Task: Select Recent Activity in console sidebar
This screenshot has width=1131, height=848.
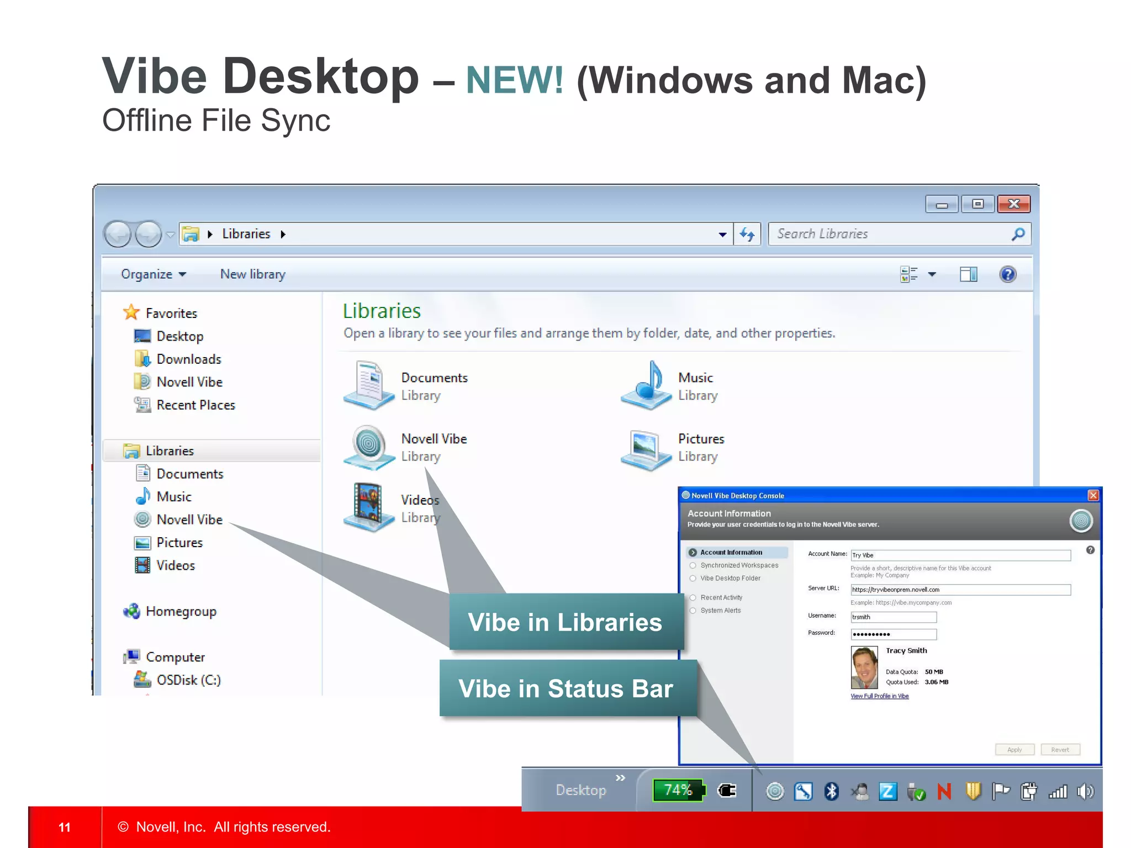Action: pos(716,597)
